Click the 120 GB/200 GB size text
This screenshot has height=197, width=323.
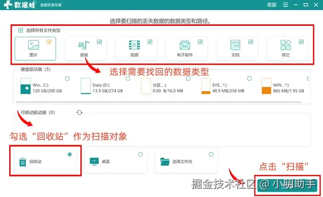click(47, 91)
